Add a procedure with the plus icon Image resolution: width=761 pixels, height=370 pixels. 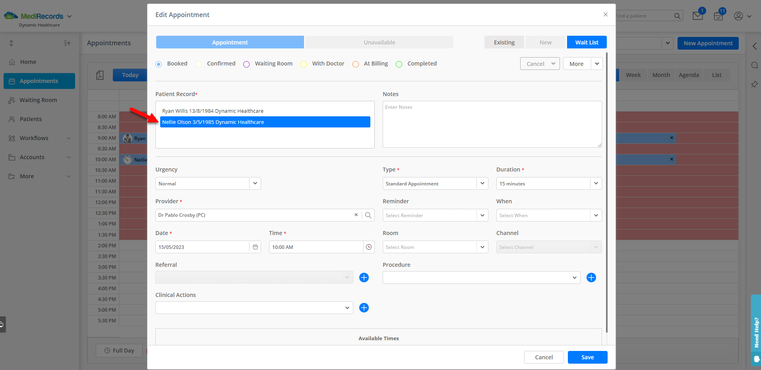pos(591,277)
